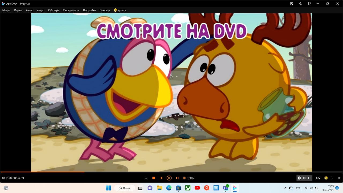Click the playback progress seek bar
Screen dimensions: 343x193
click(x=171, y=172)
